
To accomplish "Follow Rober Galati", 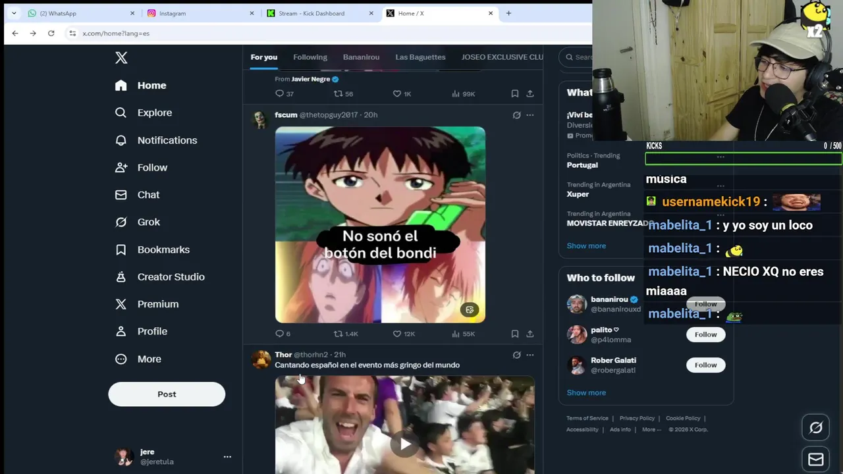I will pos(705,365).
